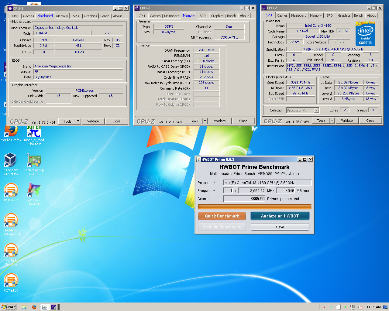389x311 pixels.
Task: Click the Score field showing 3865.90
Action: tap(244, 199)
